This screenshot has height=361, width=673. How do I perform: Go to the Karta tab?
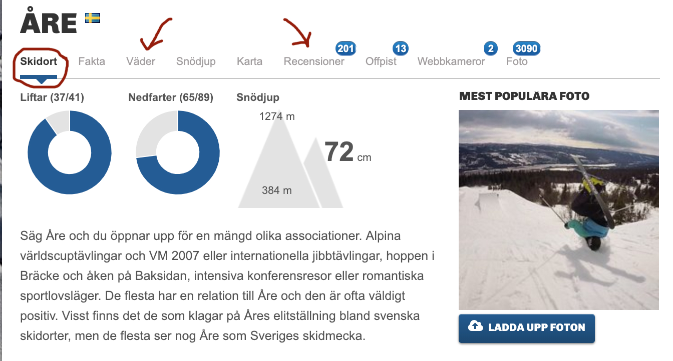coord(249,62)
